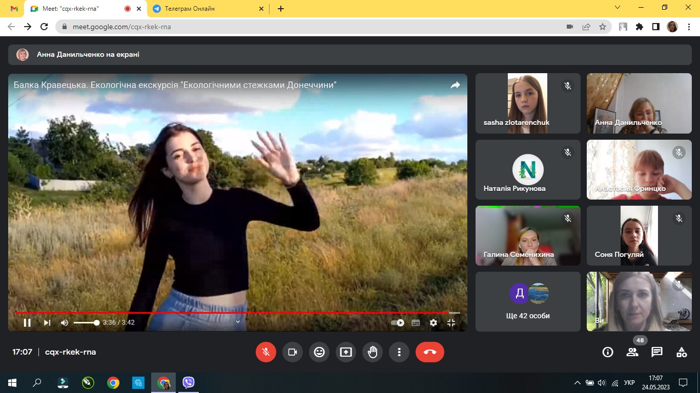Switch to the Телеграм Онлайн tab
The image size is (700, 393).
click(208, 9)
